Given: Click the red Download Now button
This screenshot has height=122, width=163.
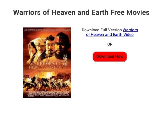Looking at the screenshot, I should tap(110, 57).
